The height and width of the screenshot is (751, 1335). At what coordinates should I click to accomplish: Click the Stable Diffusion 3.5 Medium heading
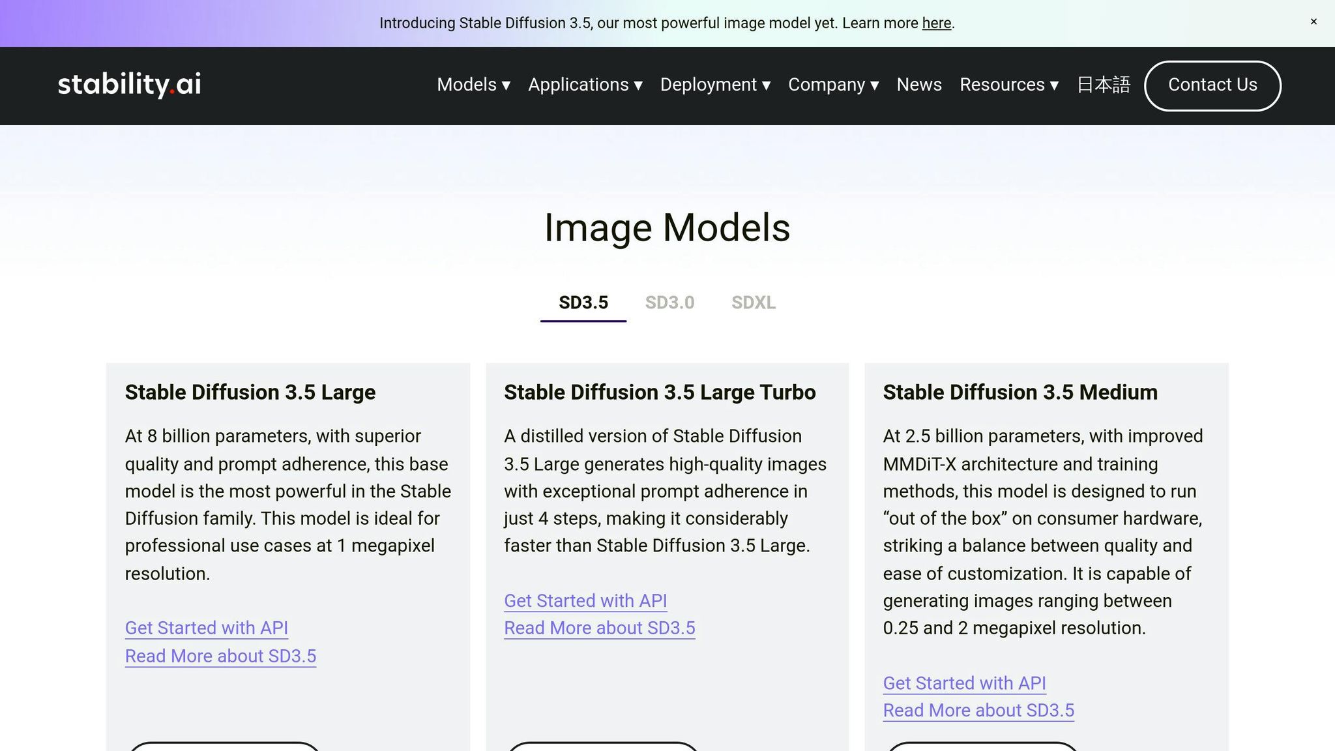click(x=1020, y=392)
